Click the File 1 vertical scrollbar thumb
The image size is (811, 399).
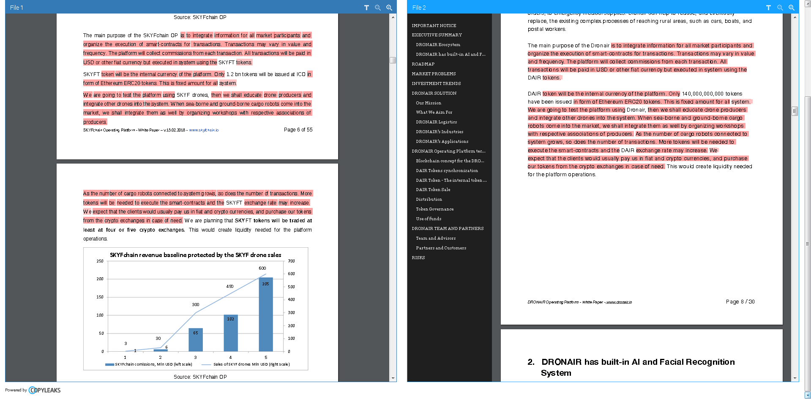pos(393,60)
